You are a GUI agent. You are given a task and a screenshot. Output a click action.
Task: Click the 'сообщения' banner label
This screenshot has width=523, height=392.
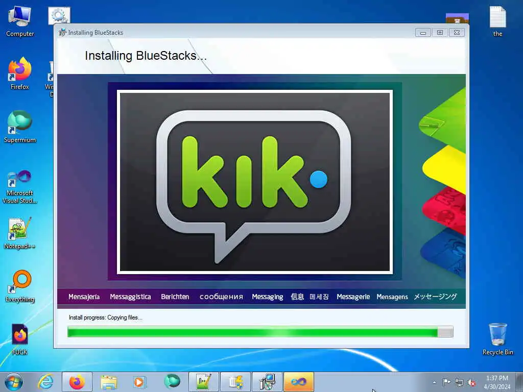click(x=221, y=297)
